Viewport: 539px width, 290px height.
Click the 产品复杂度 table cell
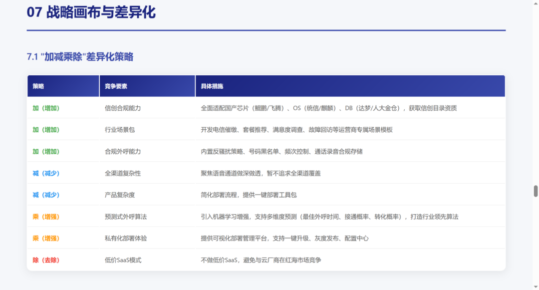pyautogui.click(x=120, y=195)
